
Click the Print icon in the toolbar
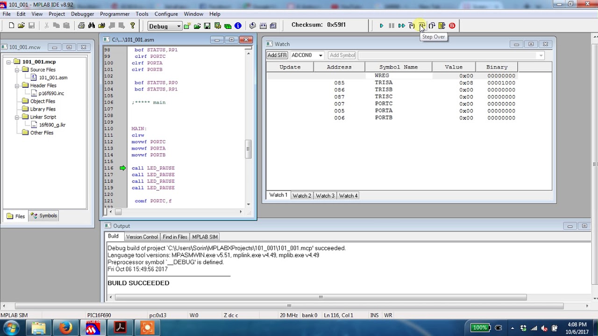pyautogui.click(x=81, y=26)
